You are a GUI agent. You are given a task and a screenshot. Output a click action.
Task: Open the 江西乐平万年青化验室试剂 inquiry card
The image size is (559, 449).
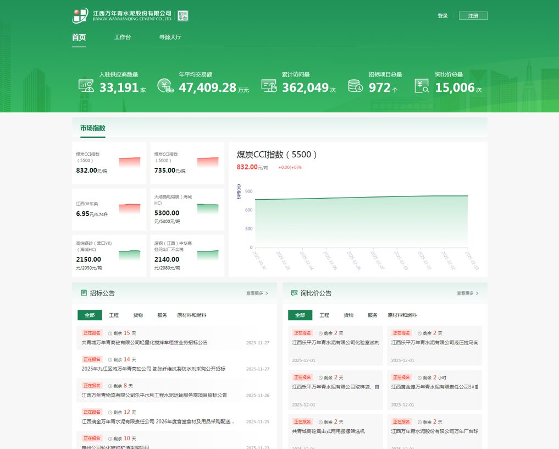coord(335,346)
